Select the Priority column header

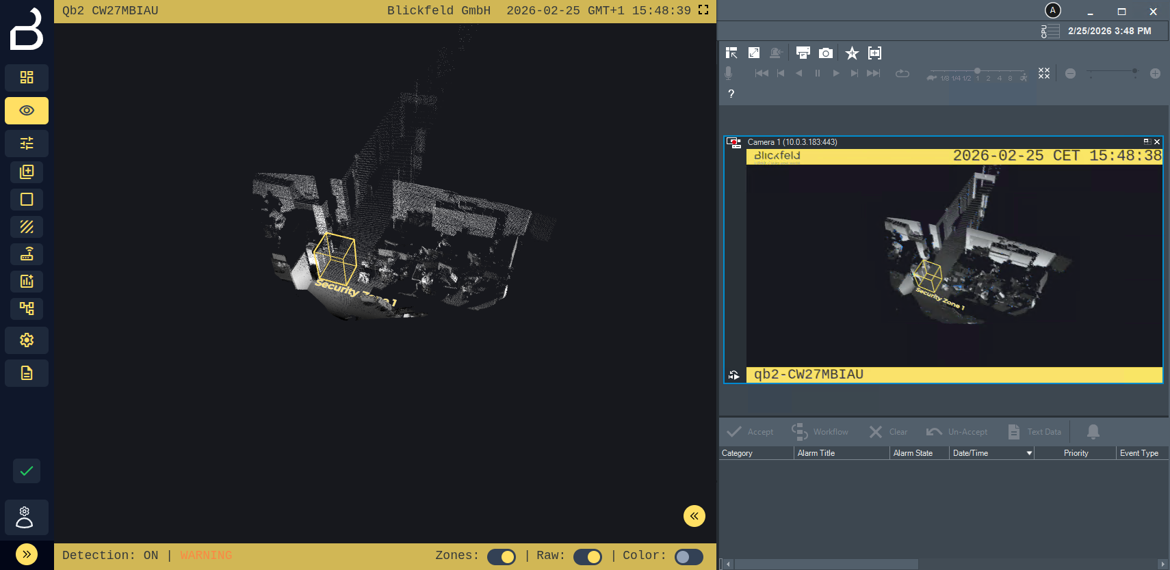[x=1076, y=453]
